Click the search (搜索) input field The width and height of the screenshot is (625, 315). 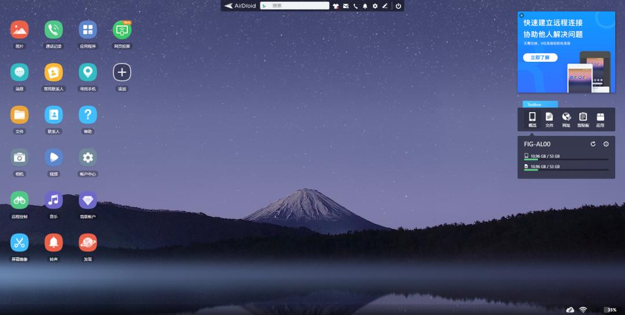pyautogui.click(x=295, y=6)
